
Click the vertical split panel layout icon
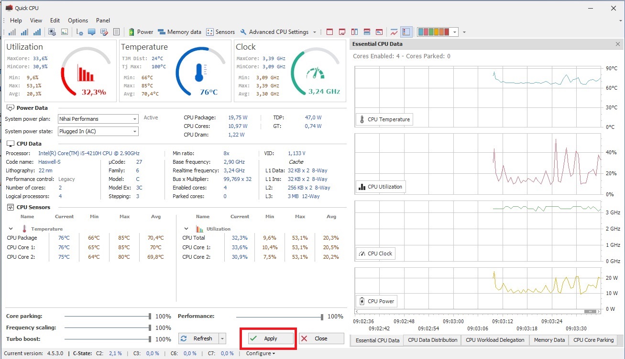click(x=354, y=32)
